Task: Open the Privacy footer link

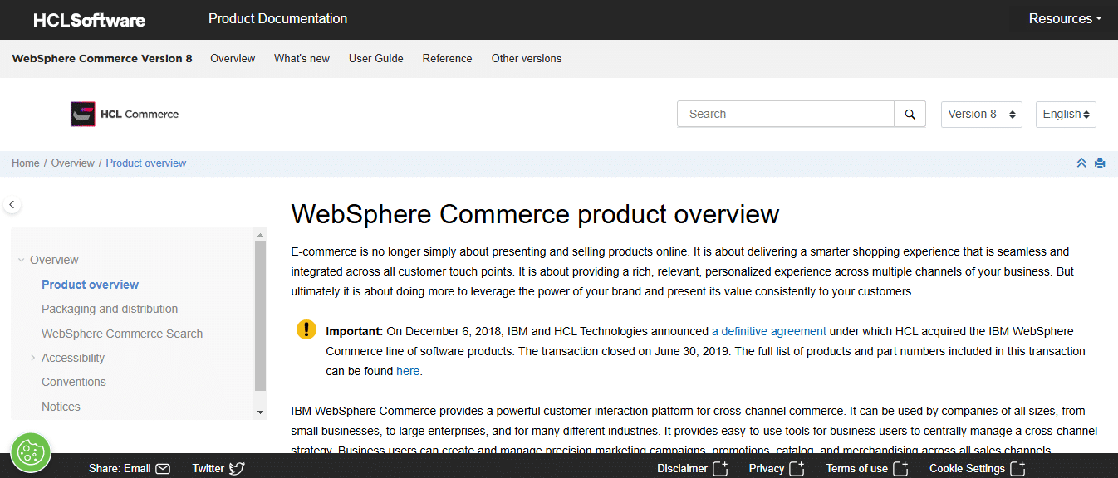Action: click(767, 469)
